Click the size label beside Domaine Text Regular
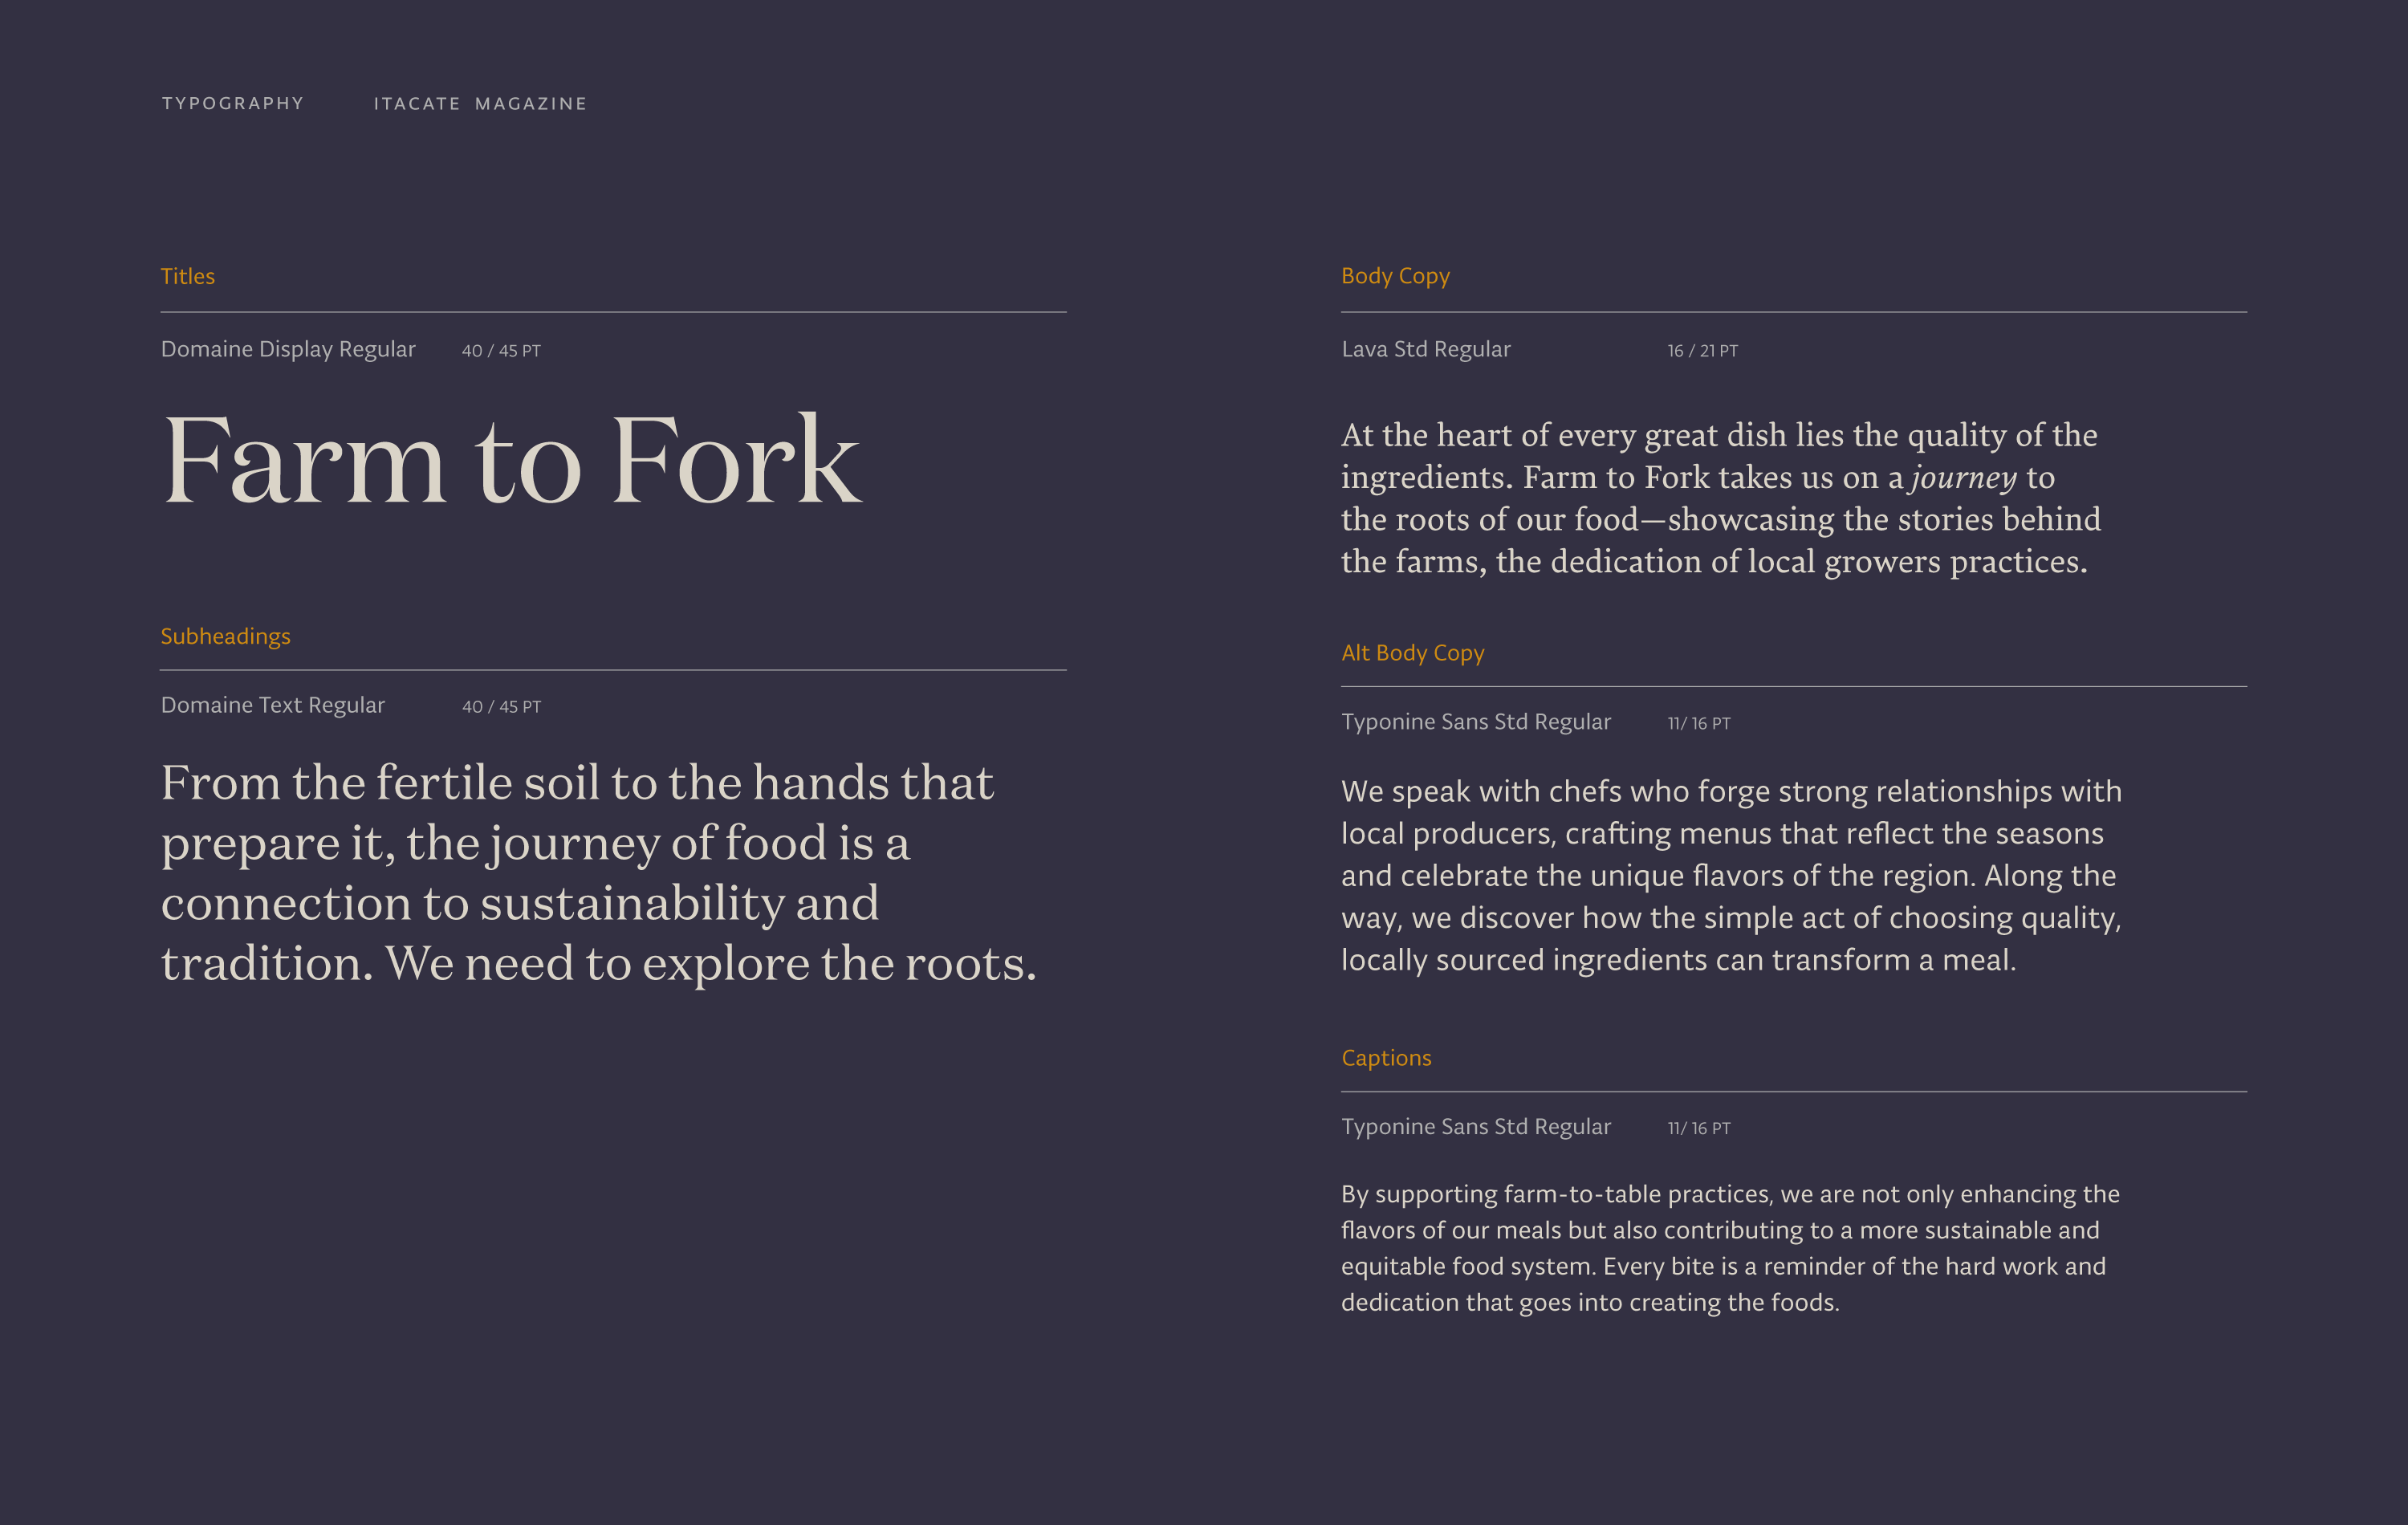Image resolution: width=2408 pixels, height=1525 pixels. 501,707
